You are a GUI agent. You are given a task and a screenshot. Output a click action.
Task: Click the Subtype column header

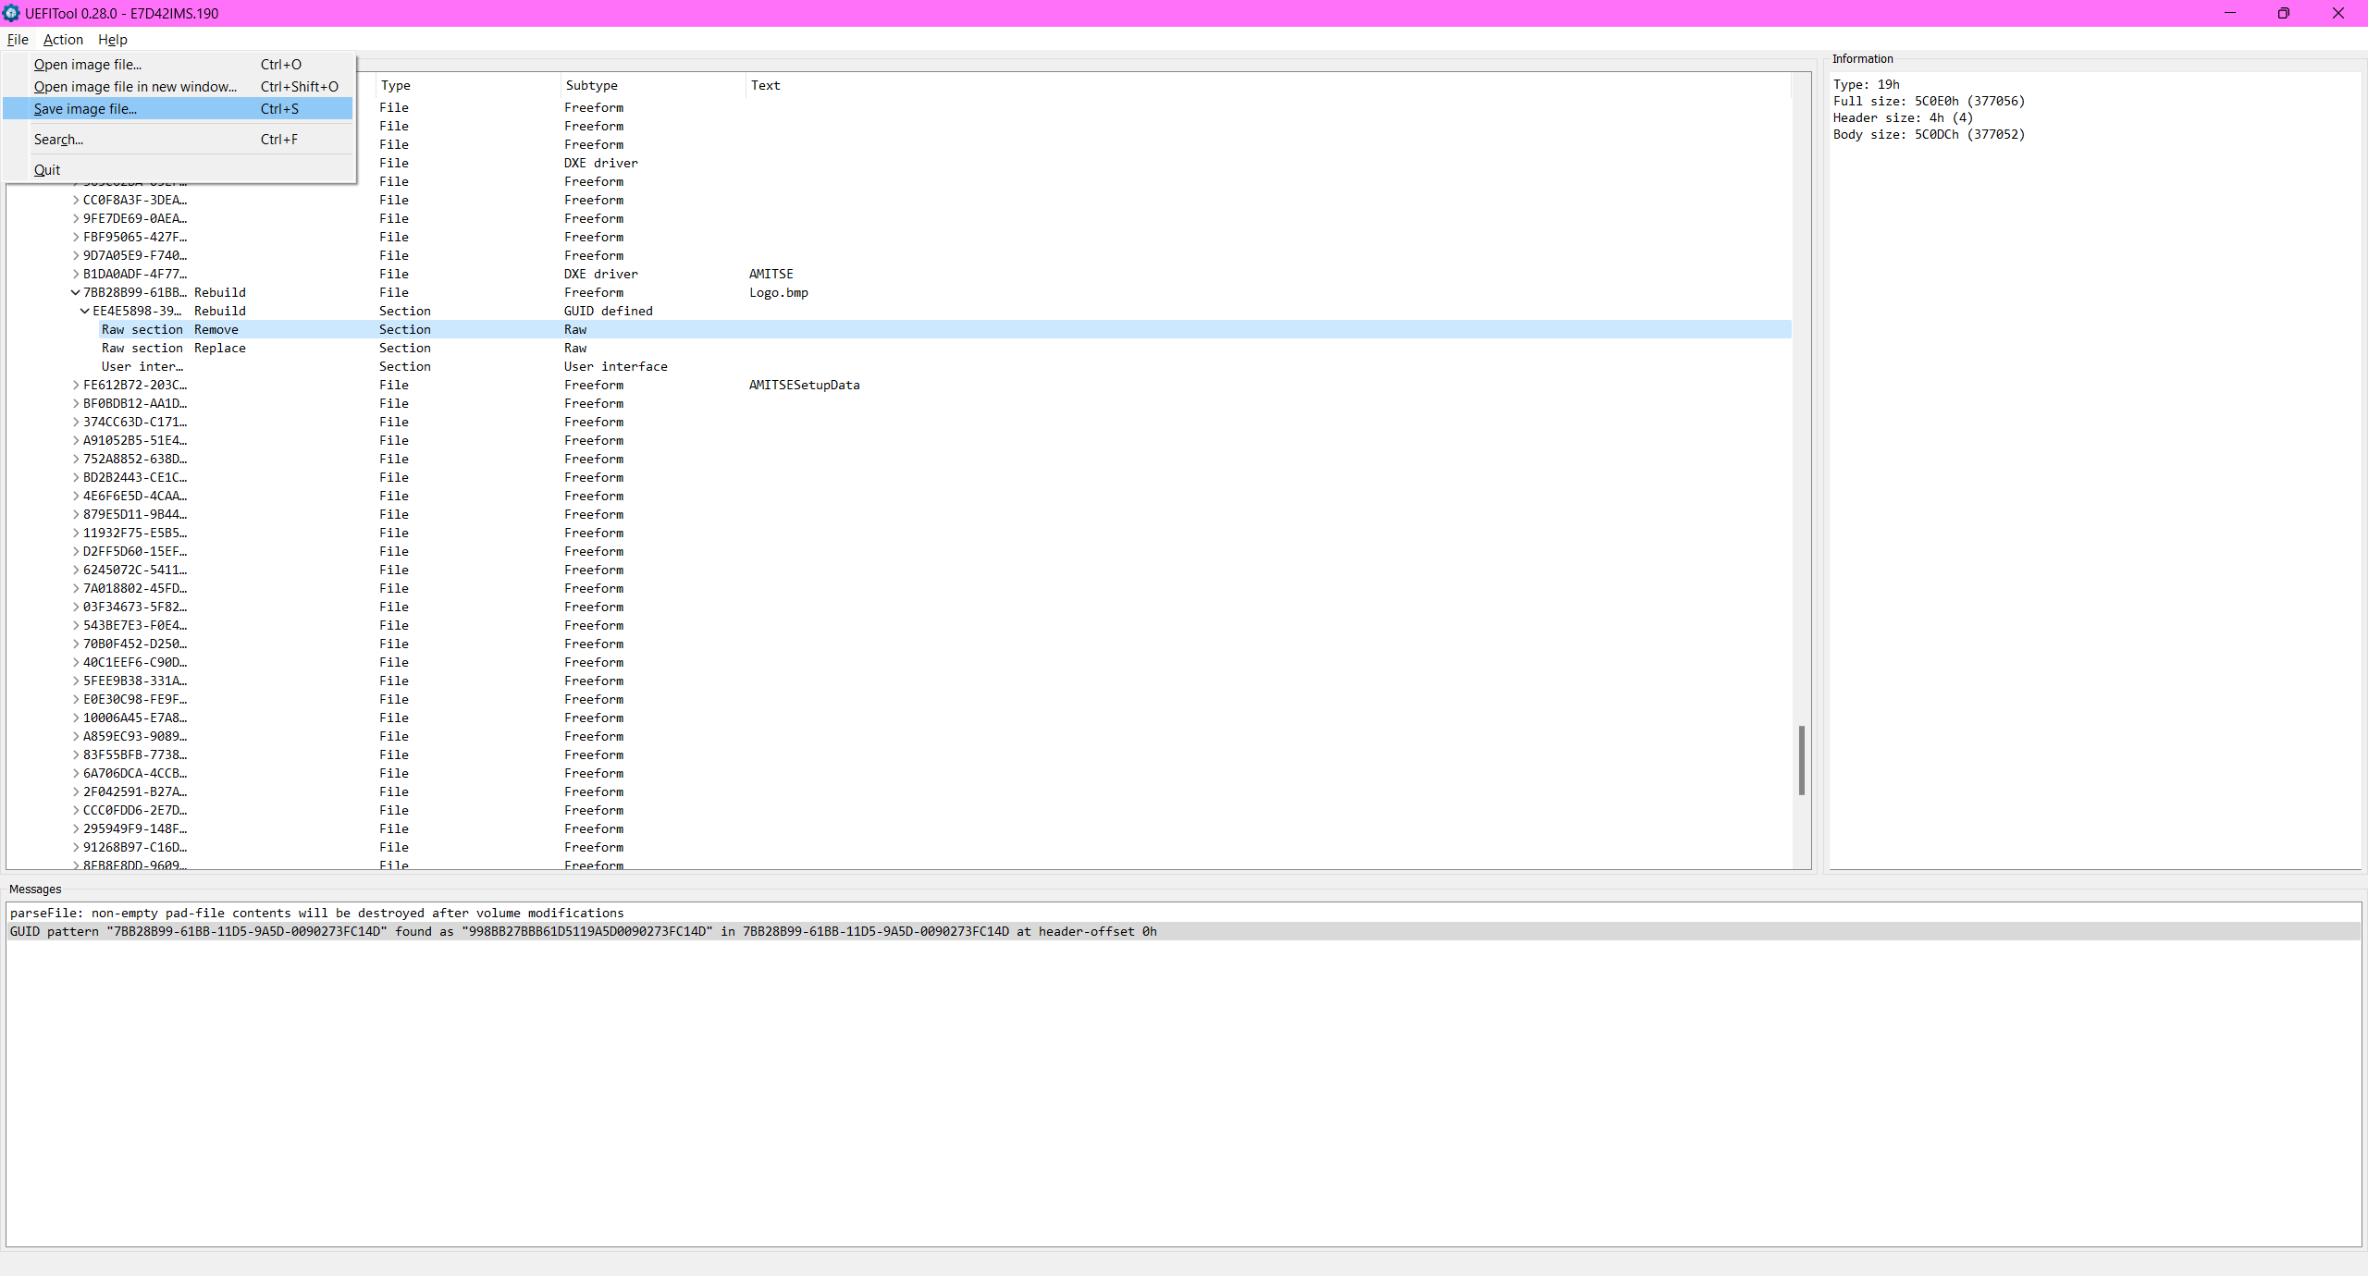tap(592, 86)
